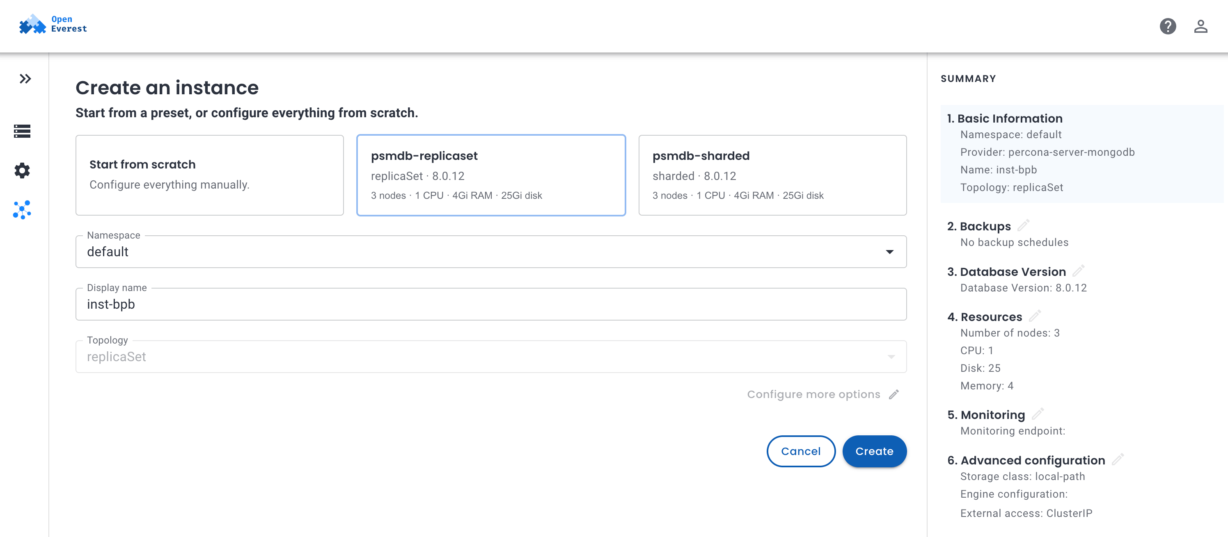Open the cluster nodes sidebar icon
This screenshot has height=537, width=1228.
tap(22, 210)
